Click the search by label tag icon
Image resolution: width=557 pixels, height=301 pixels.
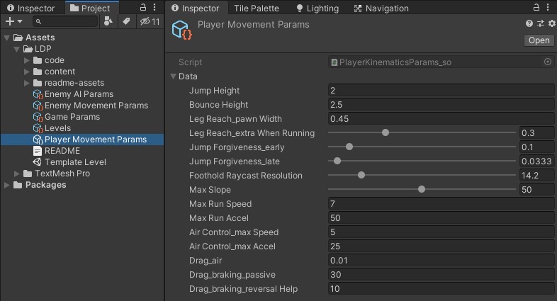pos(125,22)
